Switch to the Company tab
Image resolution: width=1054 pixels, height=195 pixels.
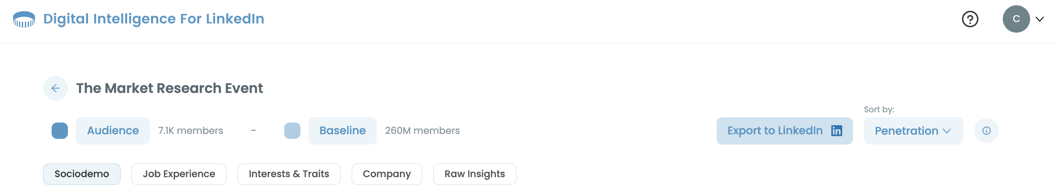387,174
